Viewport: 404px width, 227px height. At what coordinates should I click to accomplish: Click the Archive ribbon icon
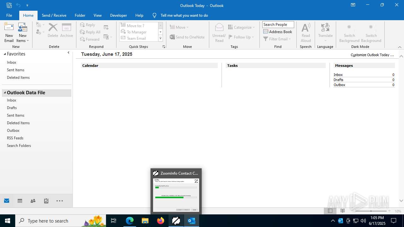[x=67, y=31]
